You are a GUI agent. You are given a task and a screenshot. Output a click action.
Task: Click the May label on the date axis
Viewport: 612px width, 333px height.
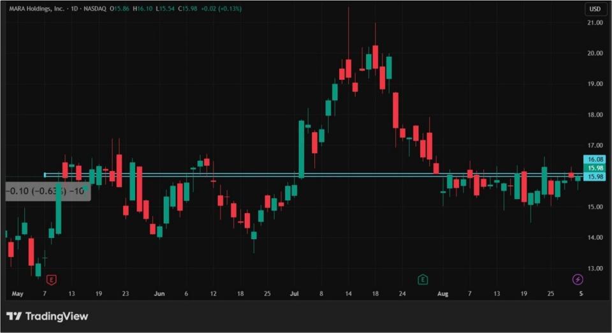click(17, 294)
